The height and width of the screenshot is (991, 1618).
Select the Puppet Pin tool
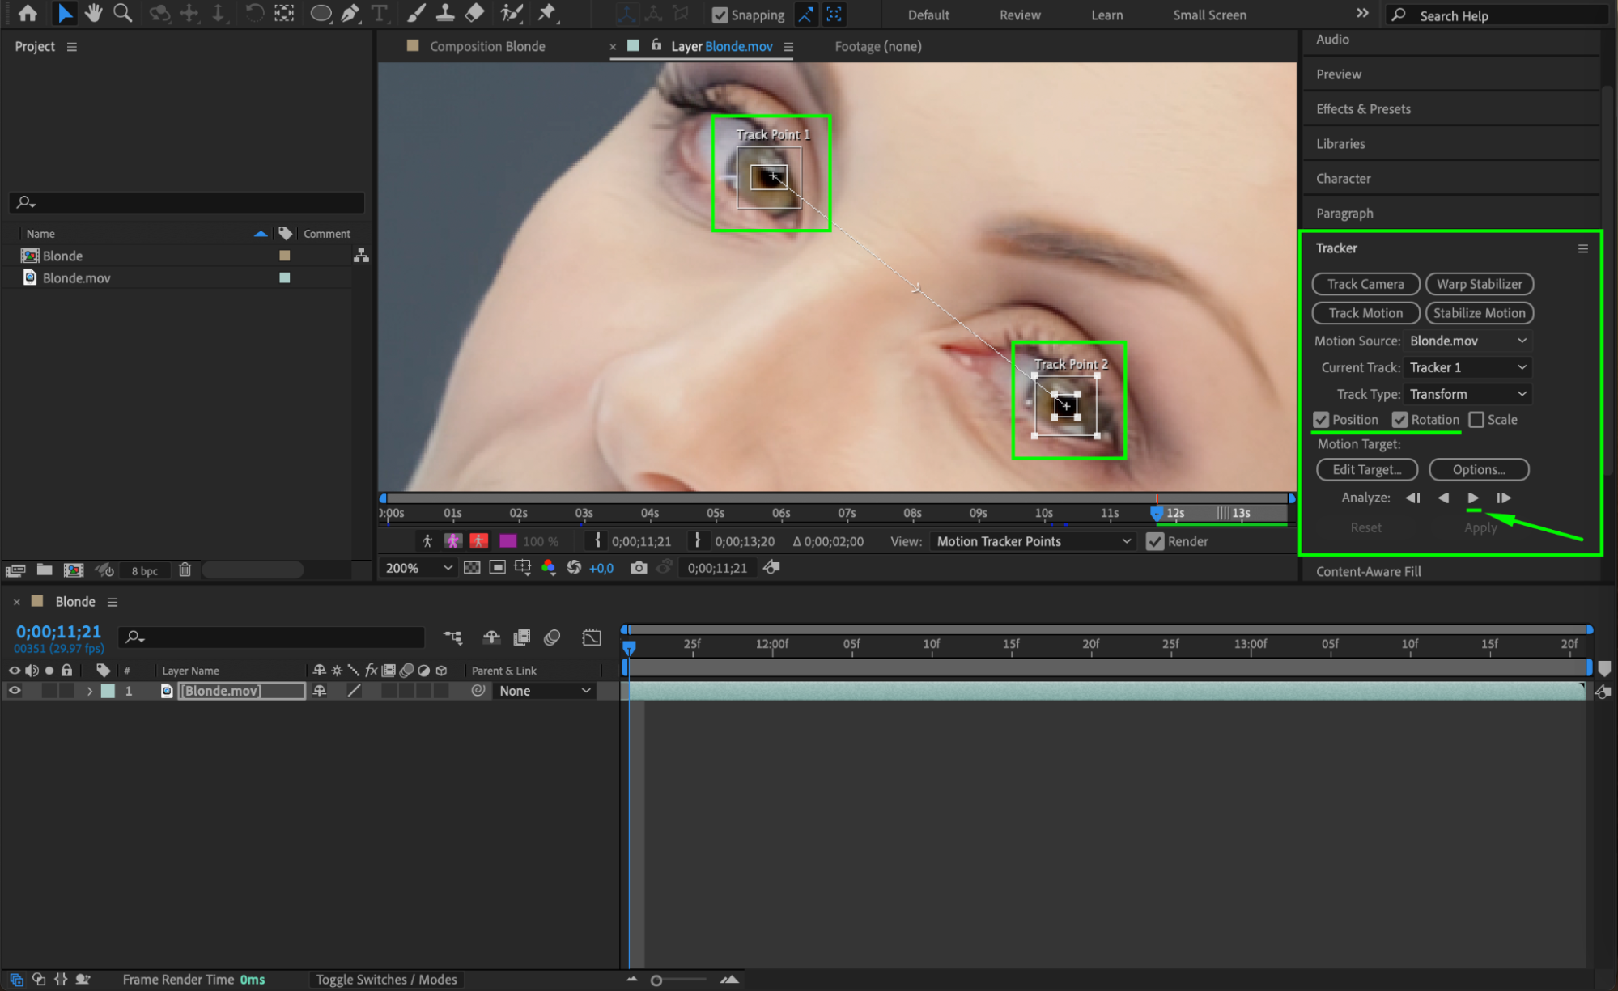tap(547, 13)
